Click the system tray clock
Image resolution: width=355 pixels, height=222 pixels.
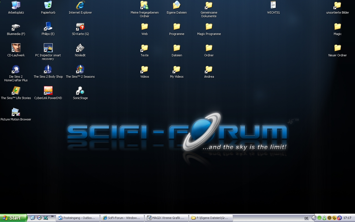click(347, 218)
